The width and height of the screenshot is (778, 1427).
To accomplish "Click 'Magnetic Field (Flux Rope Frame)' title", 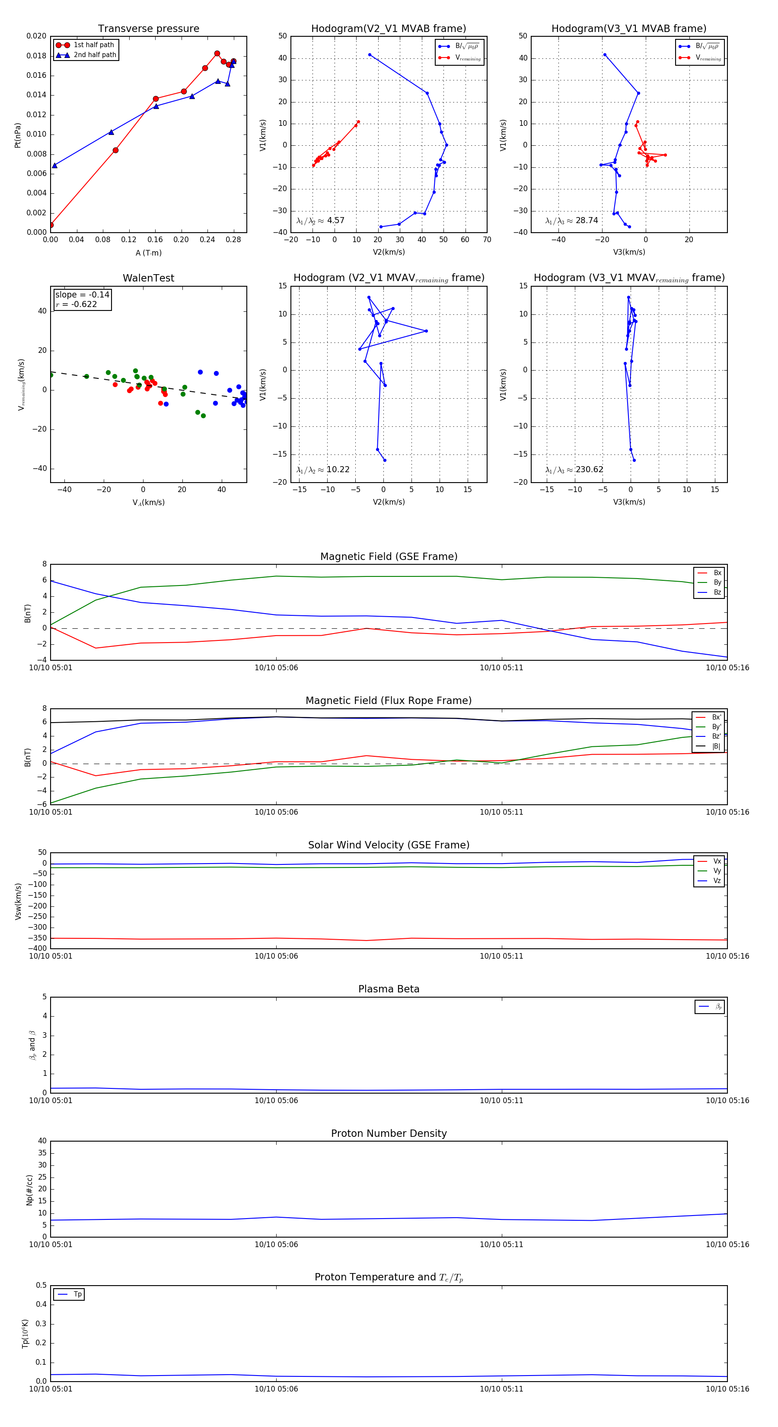I will click(389, 701).
